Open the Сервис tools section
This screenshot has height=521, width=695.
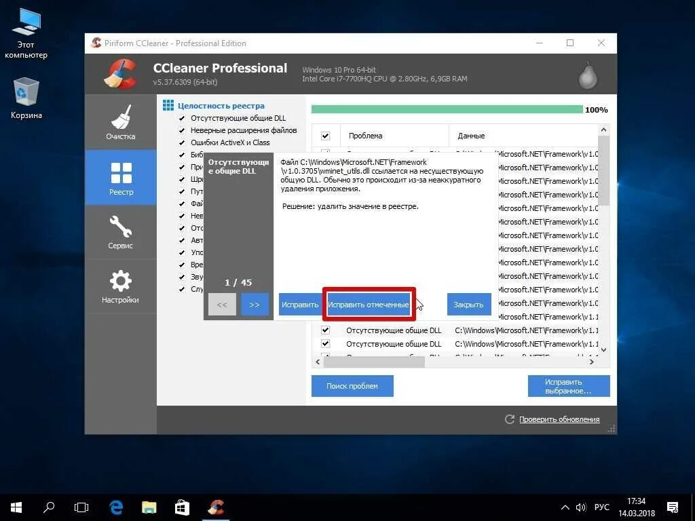click(121, 232)
